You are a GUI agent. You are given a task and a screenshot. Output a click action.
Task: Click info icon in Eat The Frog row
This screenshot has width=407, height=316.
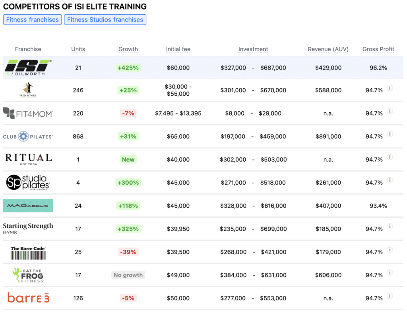click(390, 273)
